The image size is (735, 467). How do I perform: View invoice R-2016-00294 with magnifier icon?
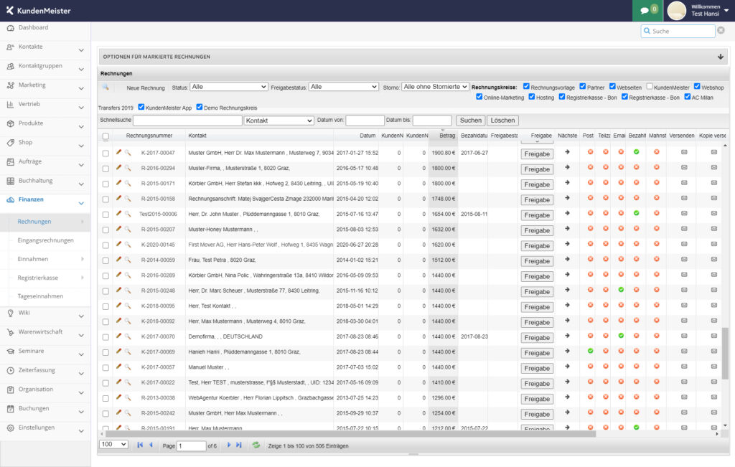click(128, 168)
